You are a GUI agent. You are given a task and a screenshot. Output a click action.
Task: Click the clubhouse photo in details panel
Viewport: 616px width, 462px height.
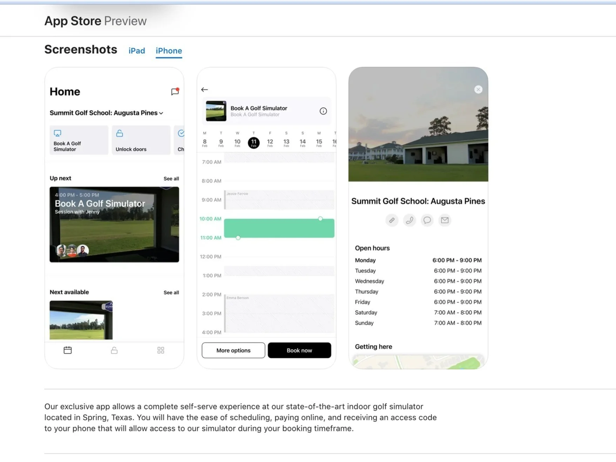click(x=418, y=124)
